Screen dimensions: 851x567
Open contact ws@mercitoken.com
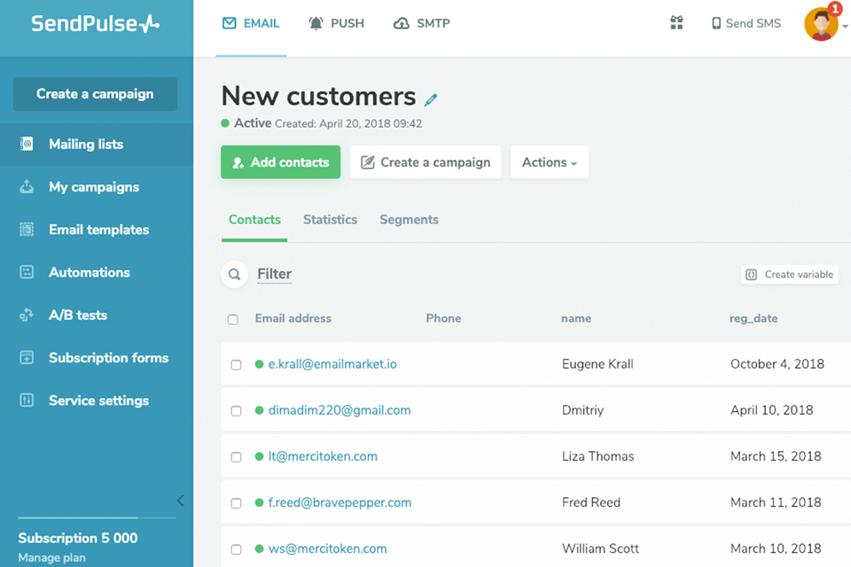pos(328,548)
